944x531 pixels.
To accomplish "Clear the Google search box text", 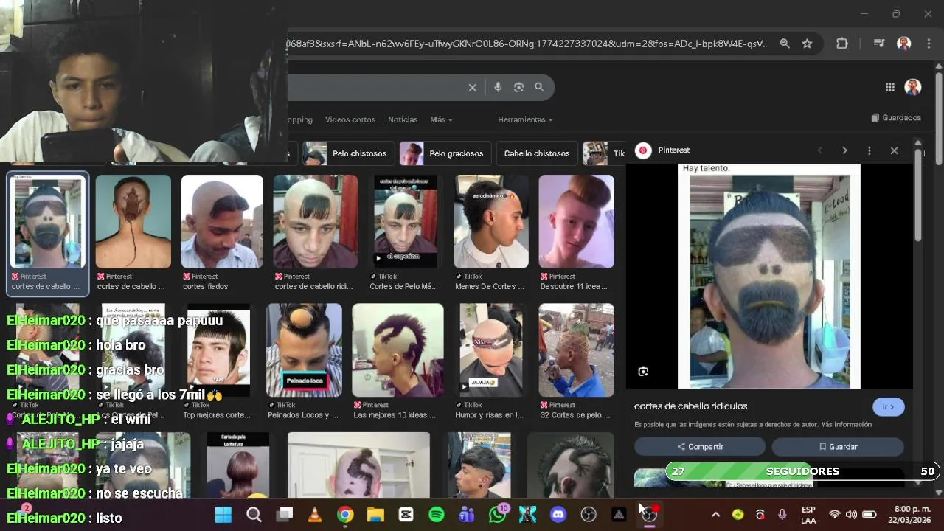I will [x=473, y=87].
